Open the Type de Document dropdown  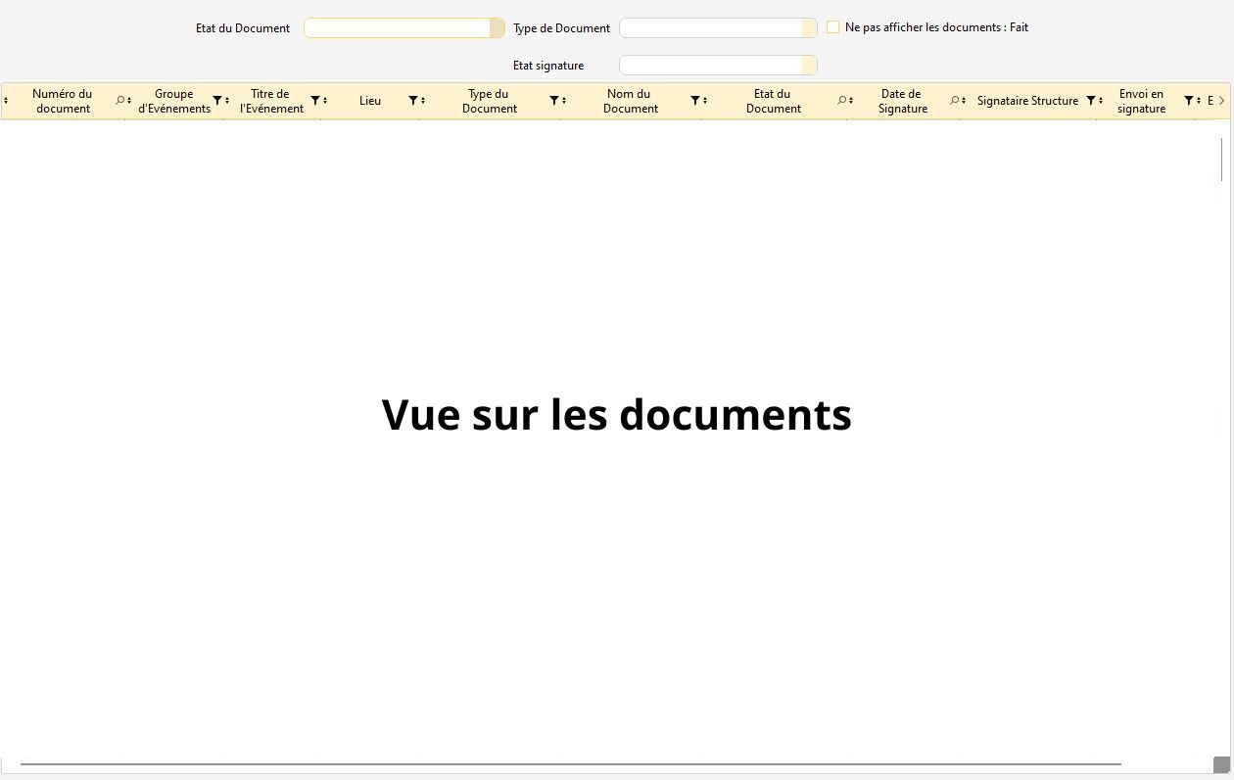[809, 28]
